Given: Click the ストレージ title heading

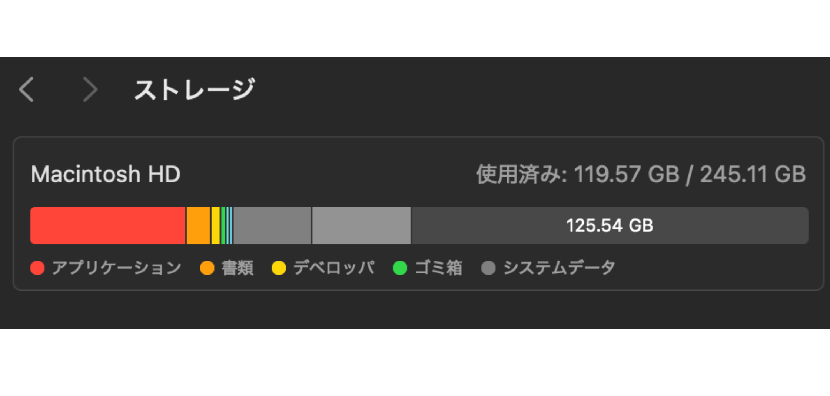Looking at the screenshot, I should 195,88.
